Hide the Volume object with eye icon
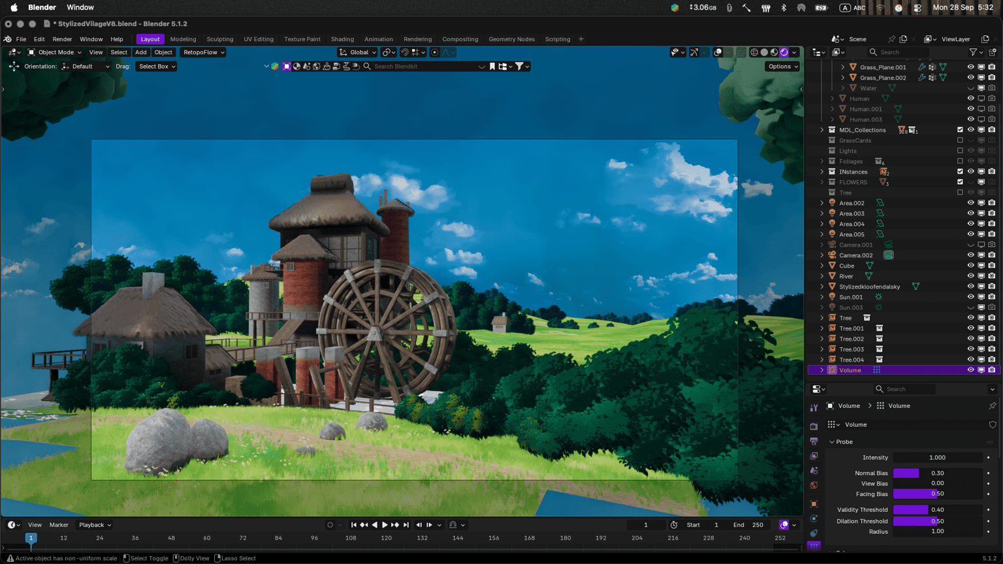Image resolution: width=1003 pixels, height=564 pixels. pos(970,370)
